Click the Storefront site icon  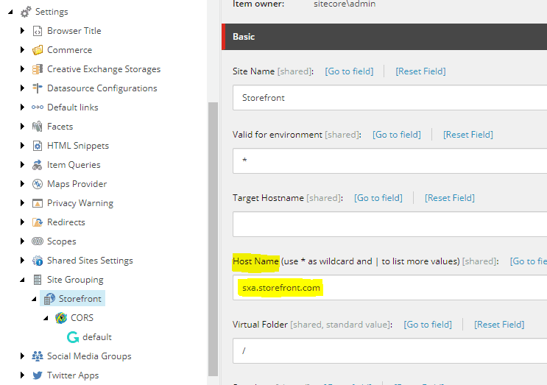point(49,299)
